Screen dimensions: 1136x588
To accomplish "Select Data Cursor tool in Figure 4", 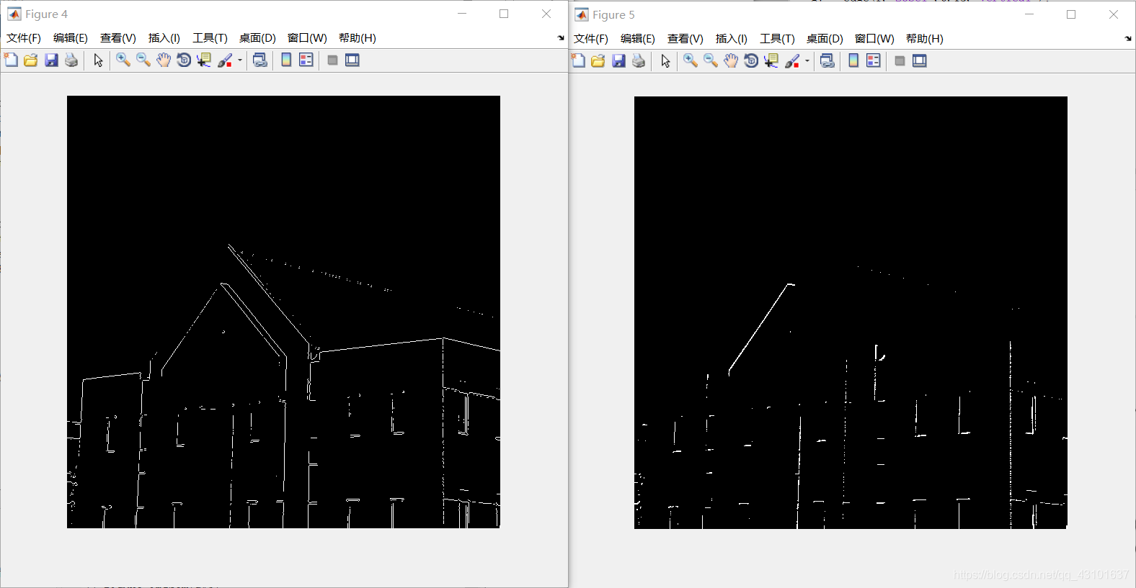I will (x=204, y=60).
